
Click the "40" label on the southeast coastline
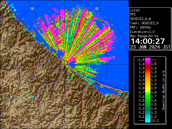coord(102,86)
